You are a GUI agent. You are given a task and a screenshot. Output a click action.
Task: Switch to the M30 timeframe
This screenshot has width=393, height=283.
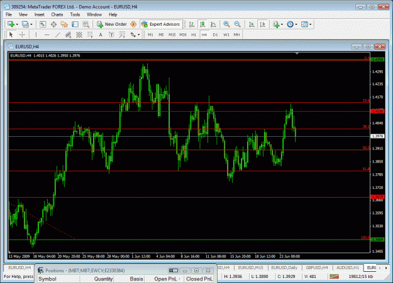(x=183, y=35)
